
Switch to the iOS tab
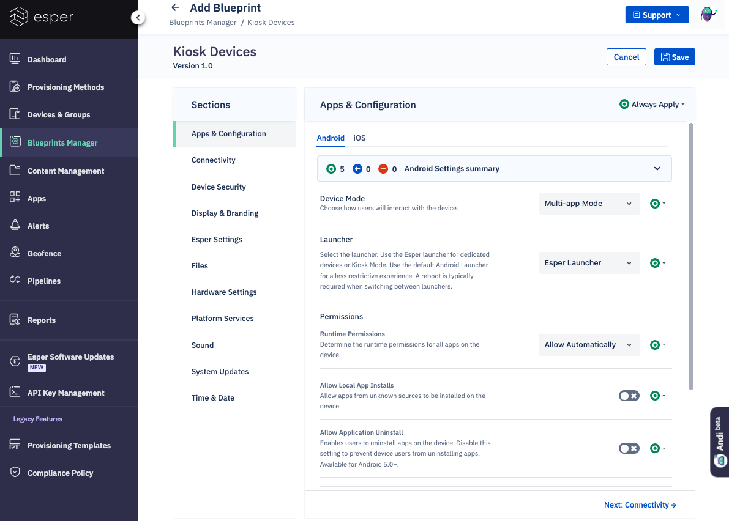[359, 138]
